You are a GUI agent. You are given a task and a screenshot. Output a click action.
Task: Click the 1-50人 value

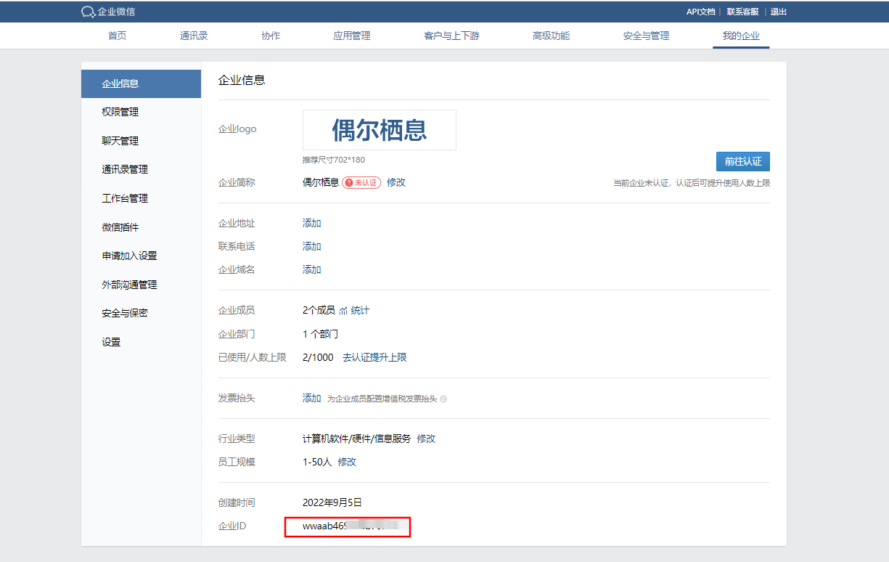pos(317,462)
